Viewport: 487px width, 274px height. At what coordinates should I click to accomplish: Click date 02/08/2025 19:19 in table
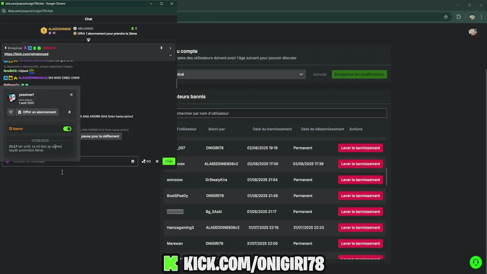(262, 148)
